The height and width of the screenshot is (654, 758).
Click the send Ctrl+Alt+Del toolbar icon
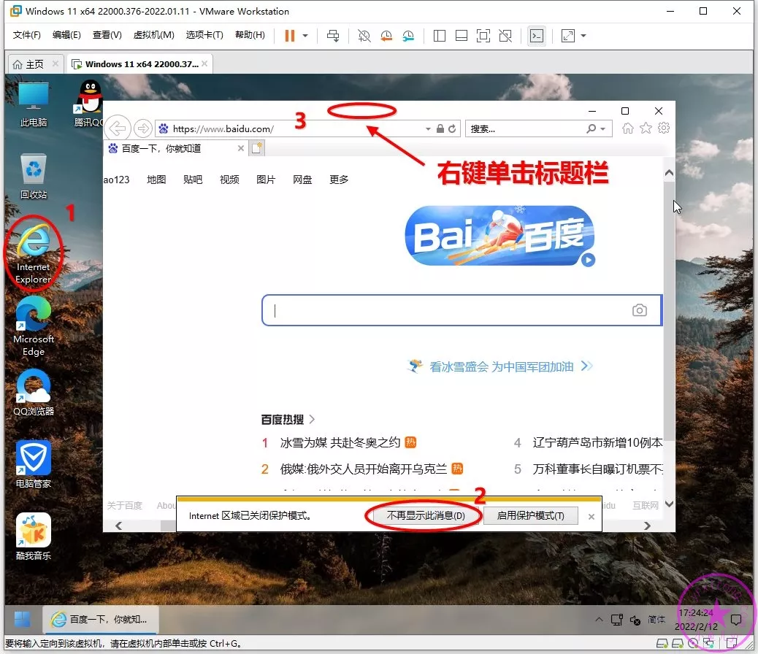pyautogui.click(x=333, y=35)
